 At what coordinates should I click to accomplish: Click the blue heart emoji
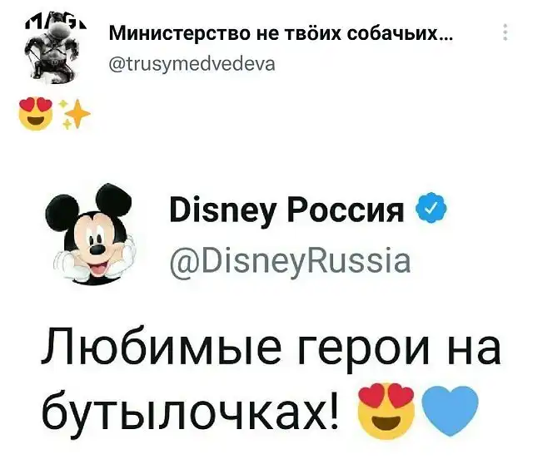click(x=450, y=411)
